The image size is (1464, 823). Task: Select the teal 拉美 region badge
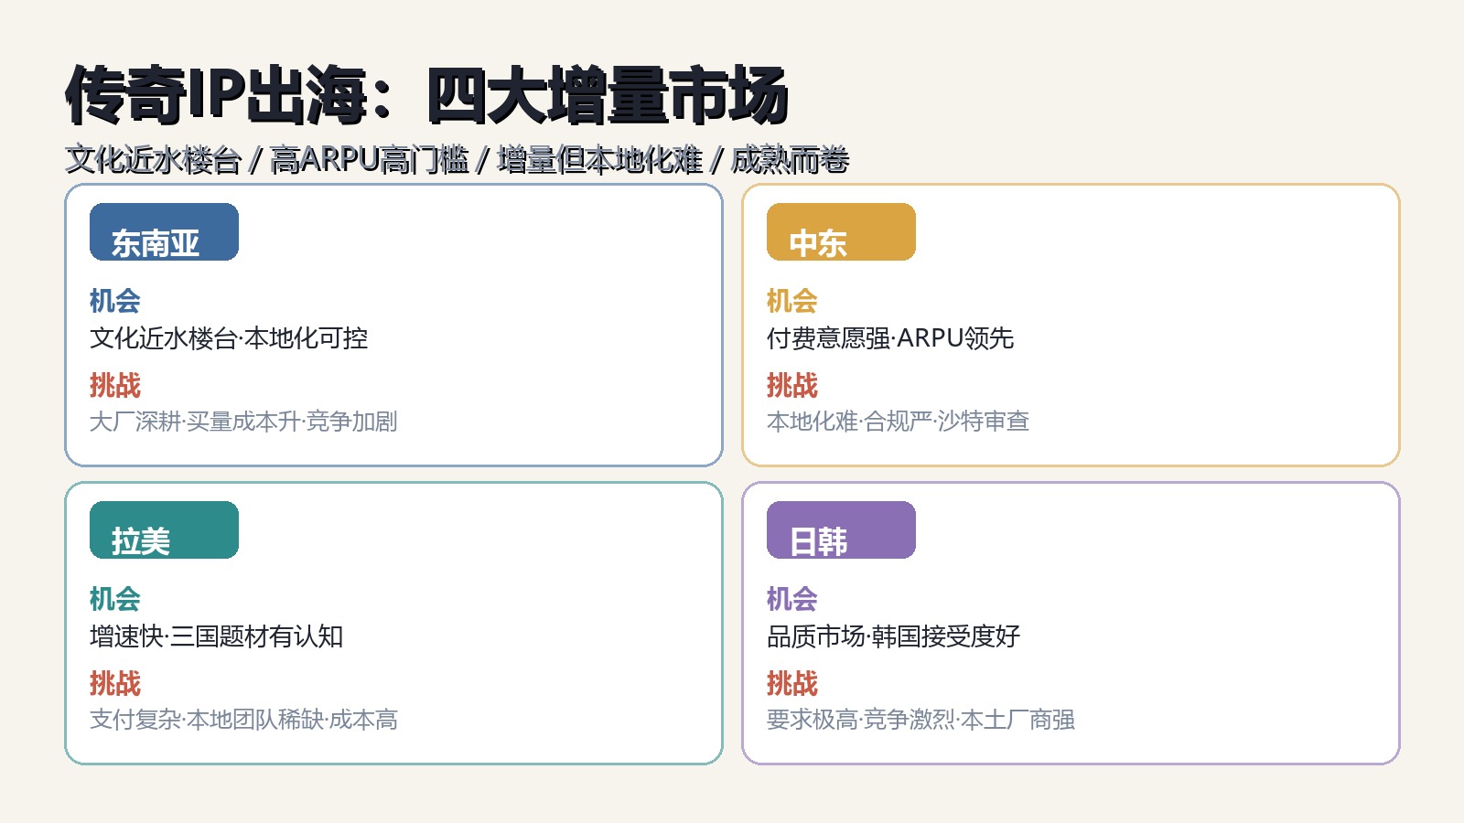164,530
